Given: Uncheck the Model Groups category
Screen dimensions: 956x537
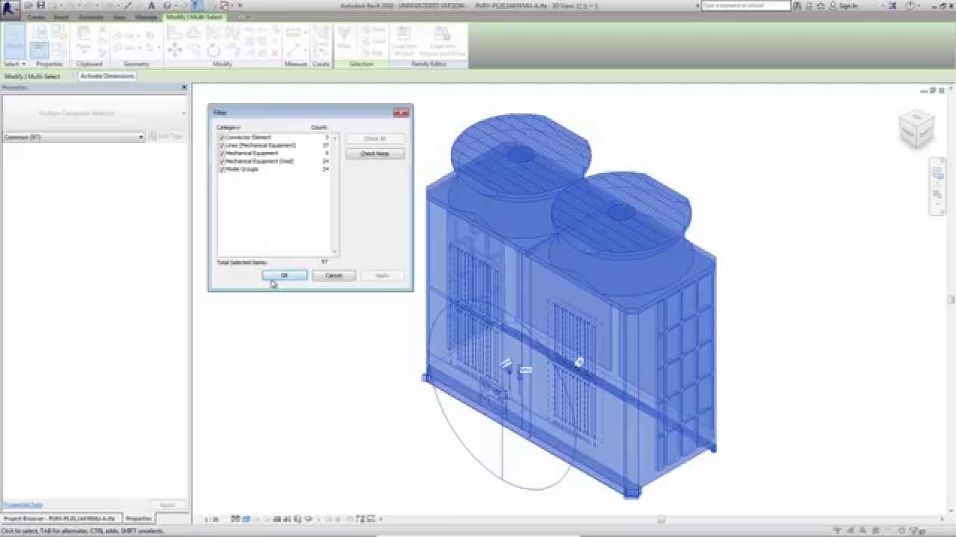Looking at the screenshot, I should click(222, 169).
